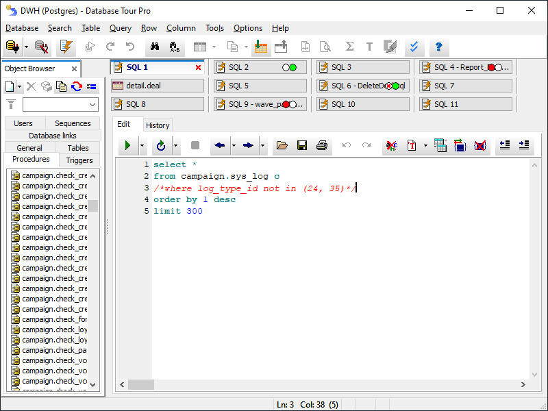Toggle the filter funnel in Object Browser
548x411 pixels.
11,104
